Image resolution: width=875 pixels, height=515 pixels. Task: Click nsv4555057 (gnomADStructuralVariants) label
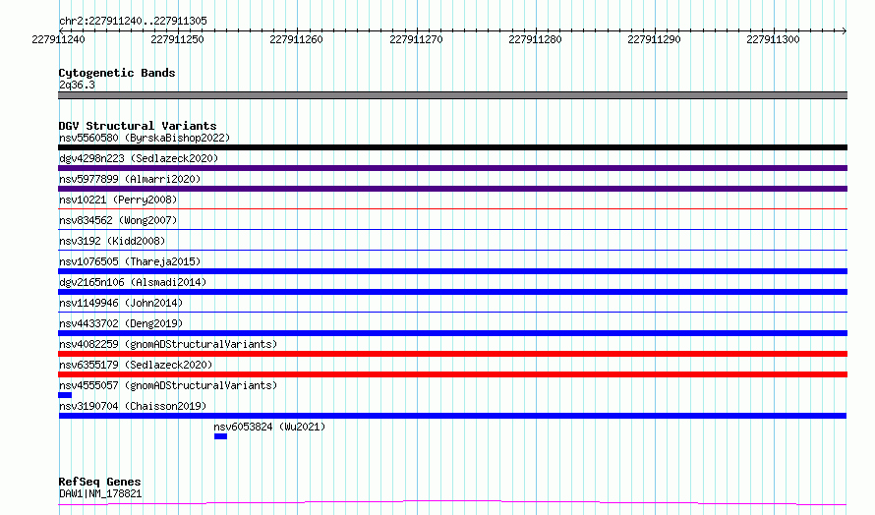click(x=168, y=385)
